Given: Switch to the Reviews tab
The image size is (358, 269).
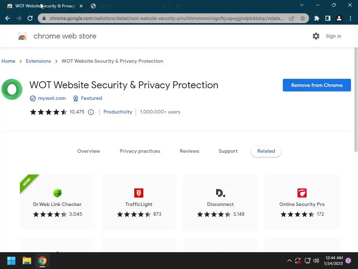Looking at the screenshot, I should click(x=189, y=151).
